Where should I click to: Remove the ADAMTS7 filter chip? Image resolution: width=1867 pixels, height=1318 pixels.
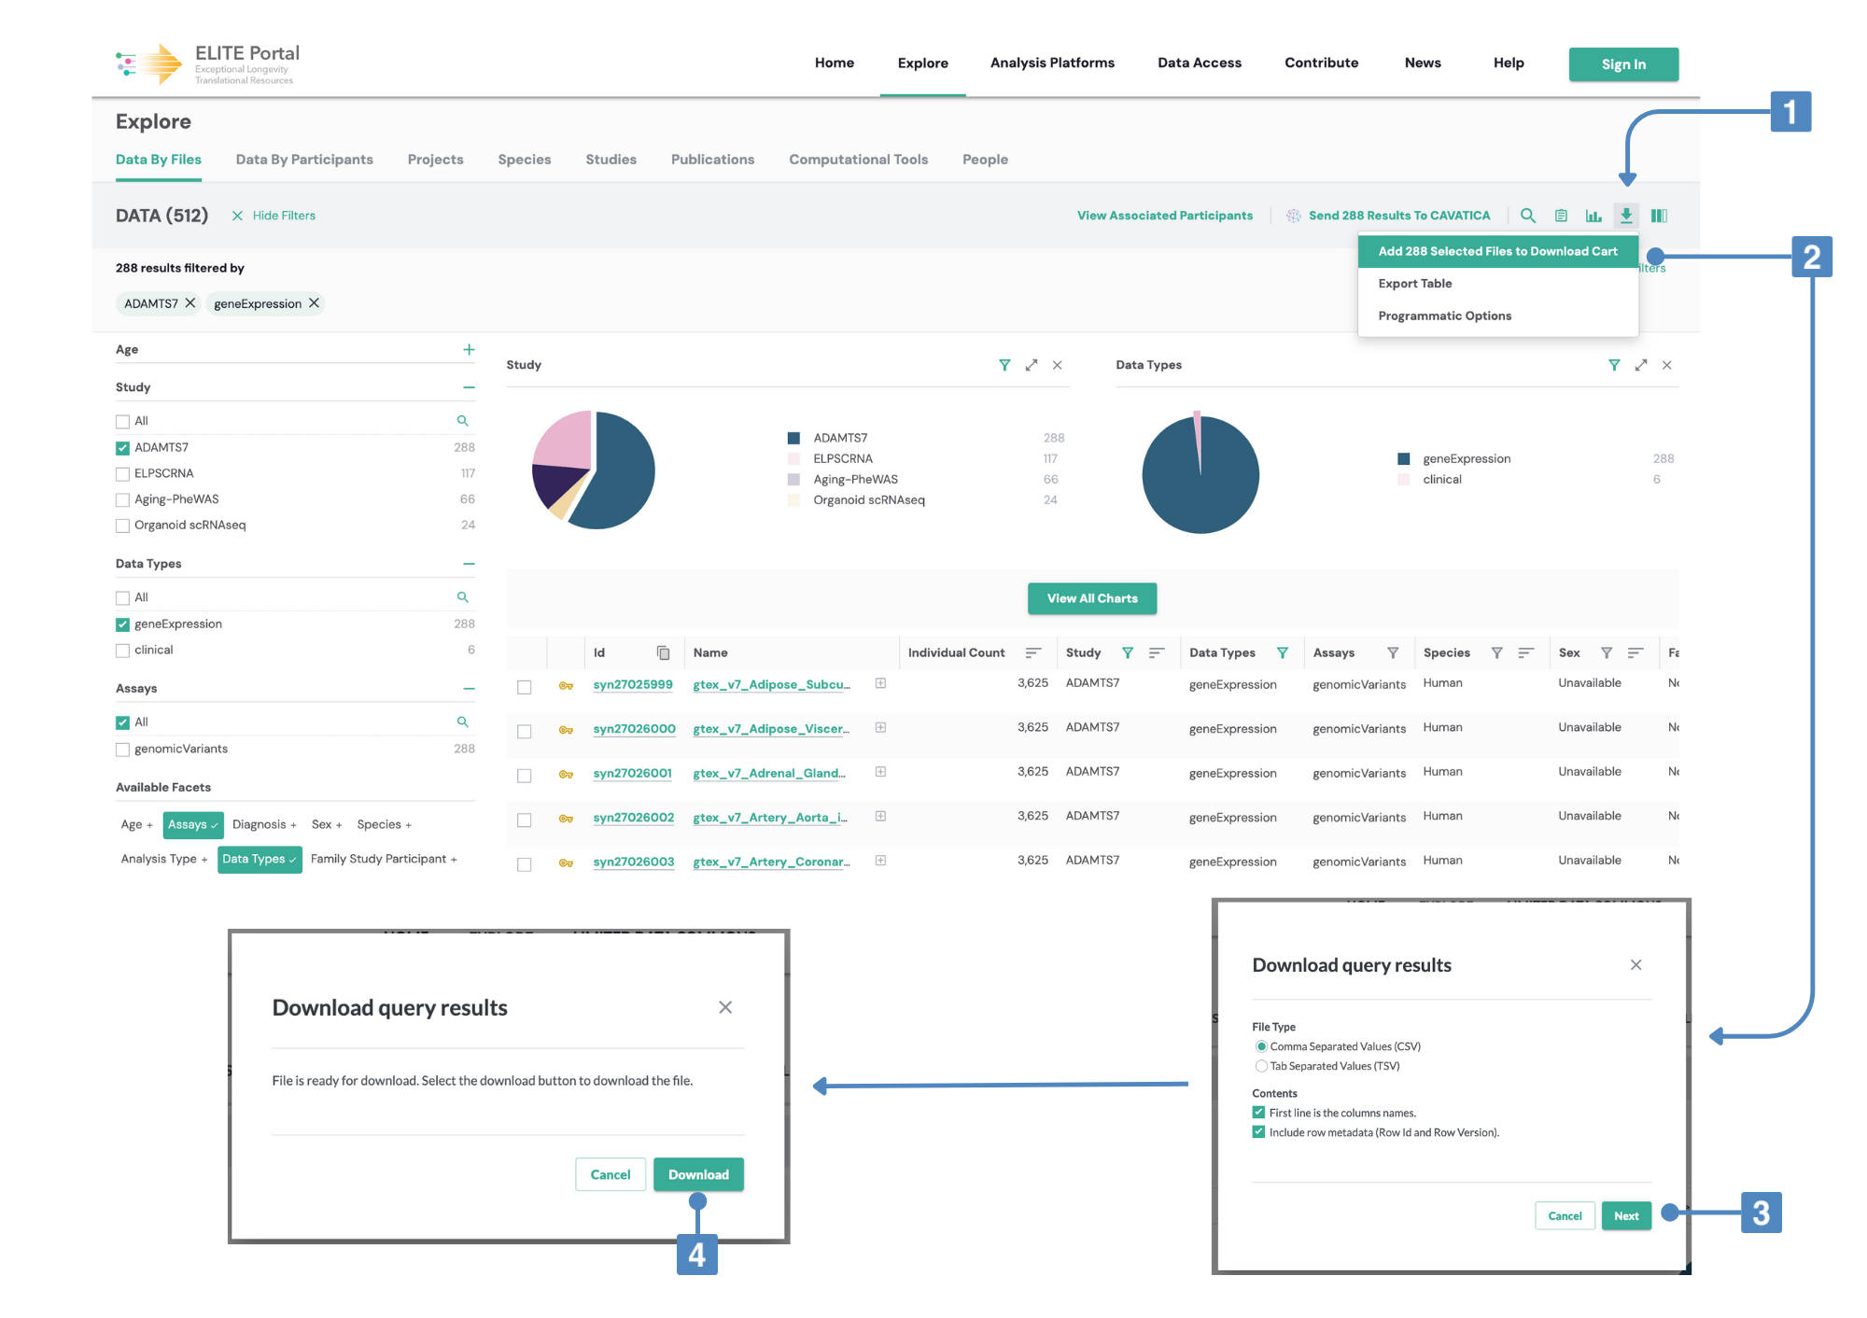[x=190, y=303]
